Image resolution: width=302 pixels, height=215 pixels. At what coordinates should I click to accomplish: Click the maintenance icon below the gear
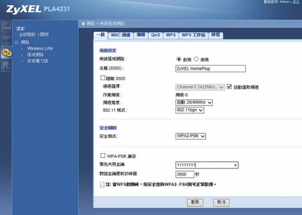pos(6,66)
